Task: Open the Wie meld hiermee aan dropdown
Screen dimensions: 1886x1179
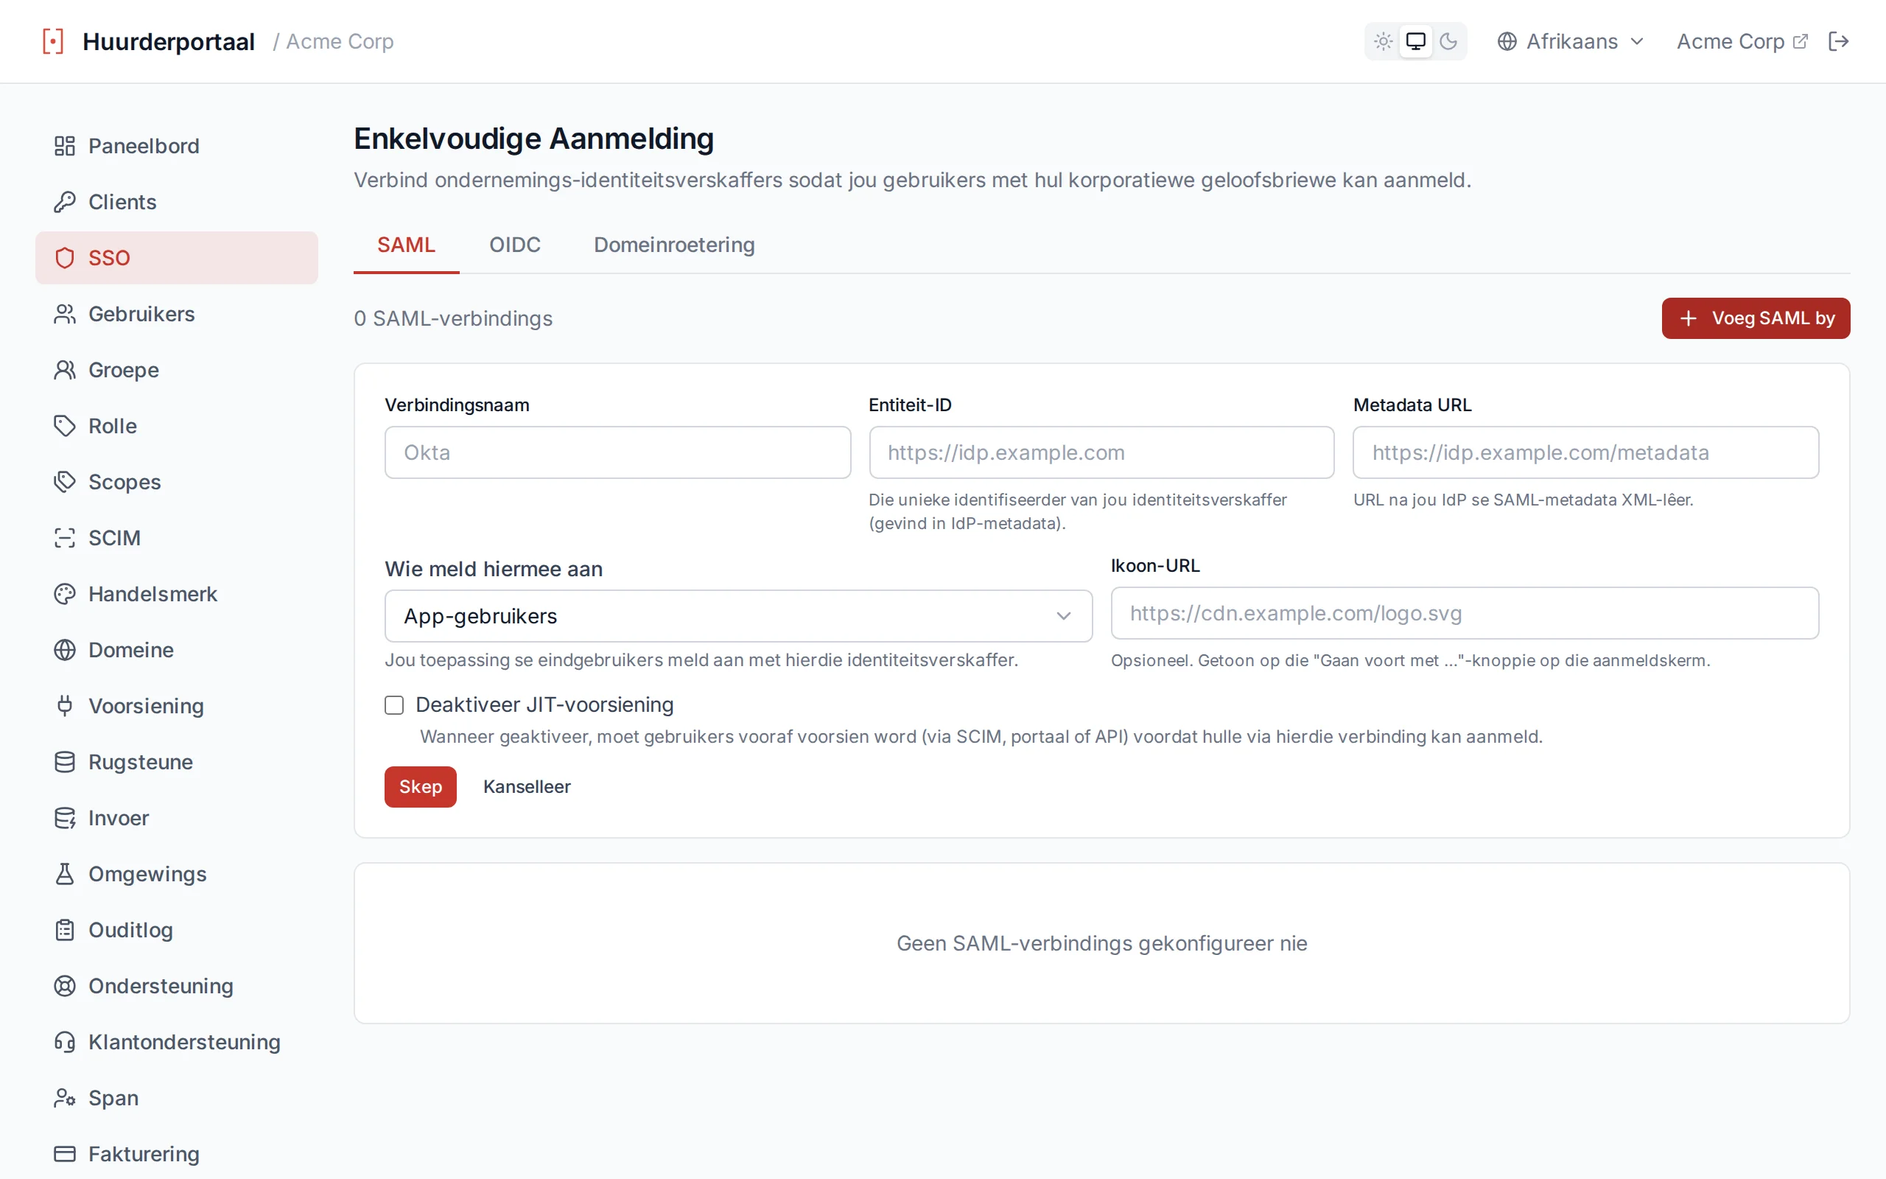Action: 738,616
